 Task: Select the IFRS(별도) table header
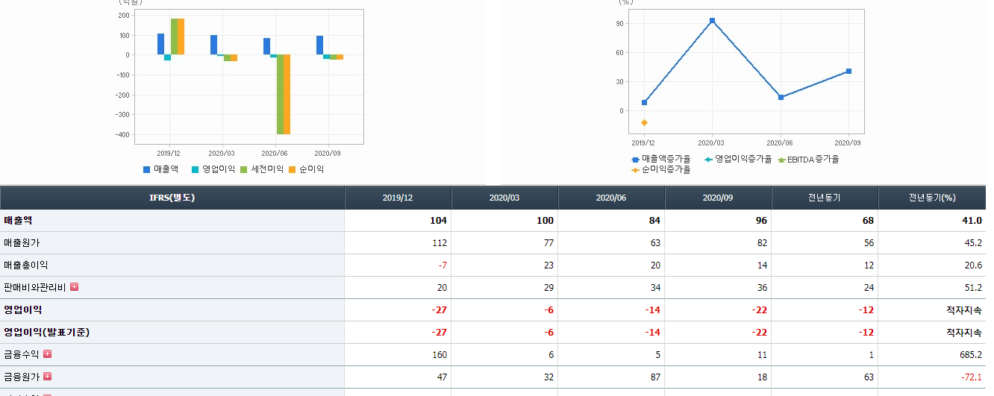point(172,198)
